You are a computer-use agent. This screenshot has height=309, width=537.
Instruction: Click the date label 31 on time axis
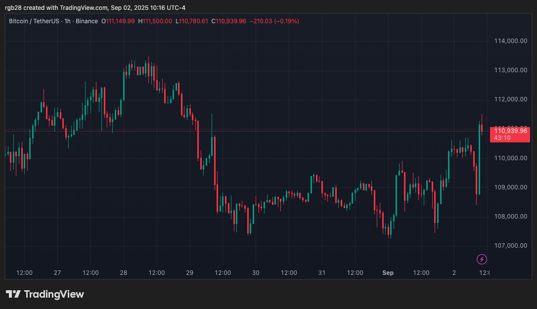[322, 273]
